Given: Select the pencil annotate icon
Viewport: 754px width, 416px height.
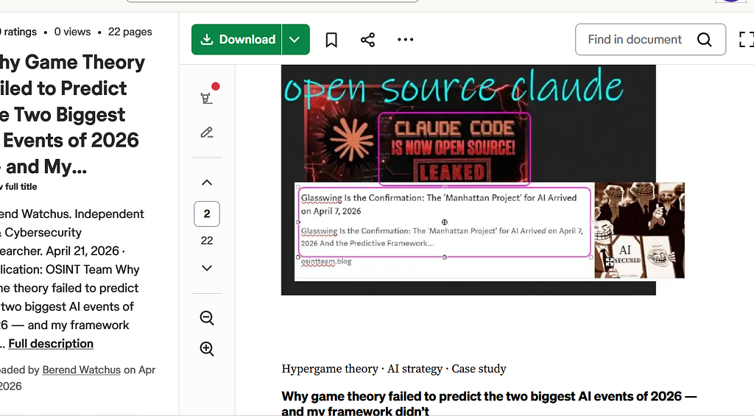Looking at the screenshot, I should [207, 133].
